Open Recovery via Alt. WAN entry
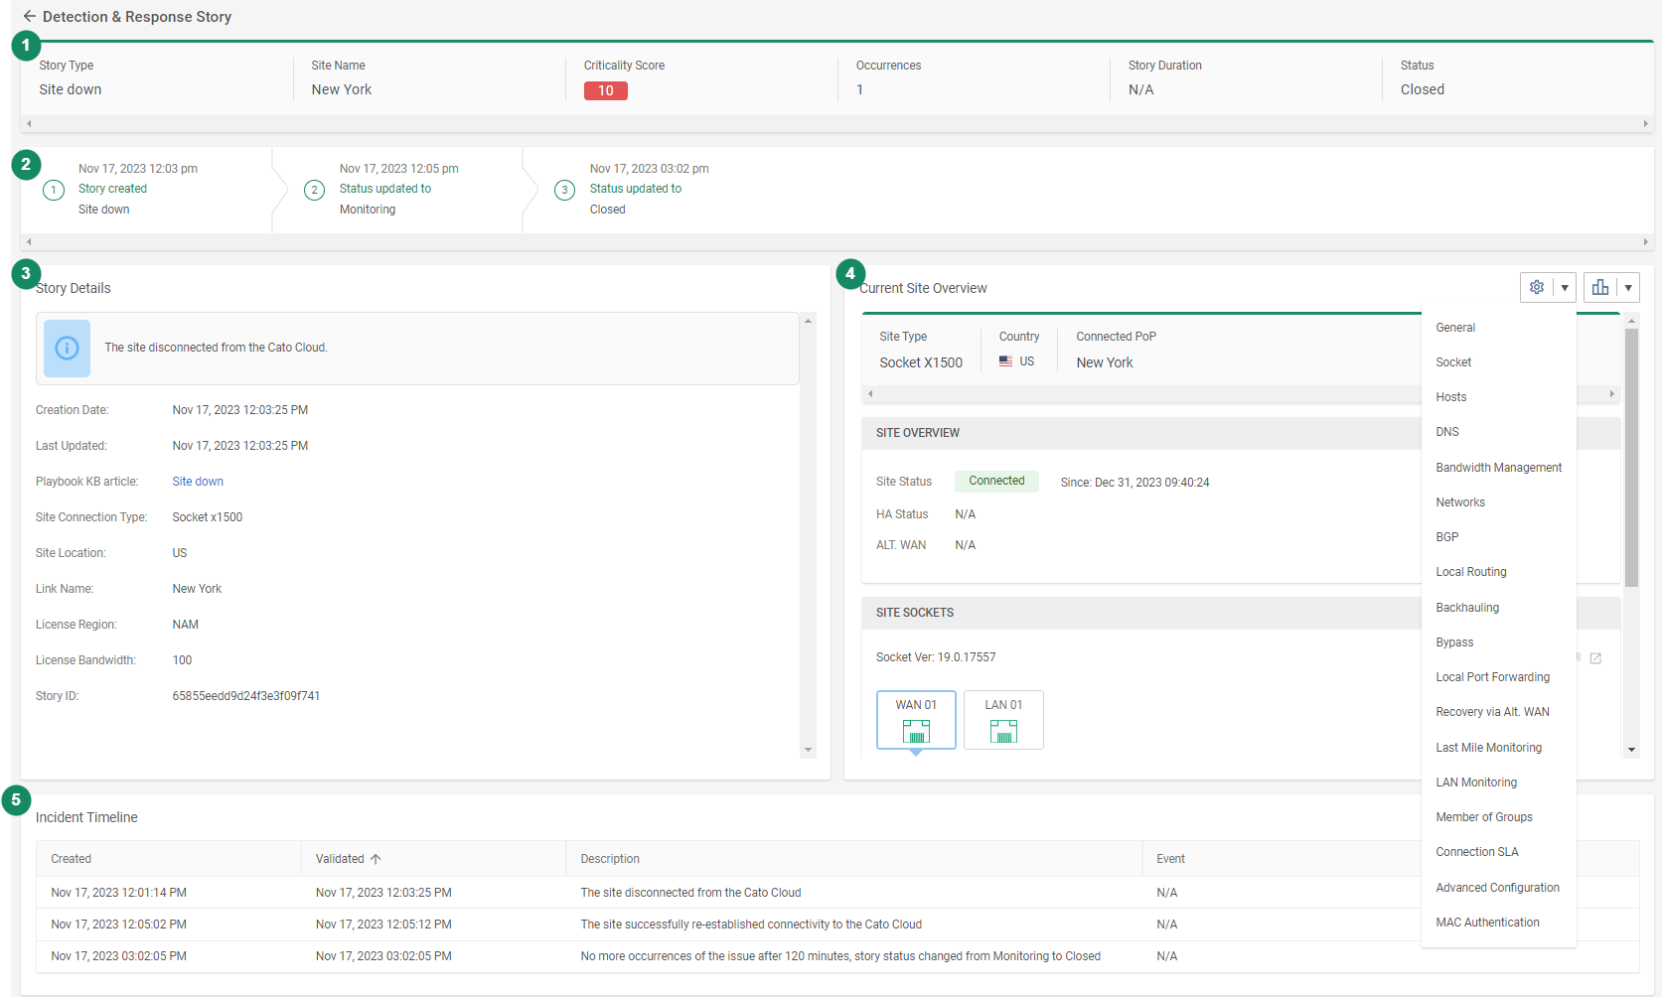The image size is (1663, 997). 1492,712
